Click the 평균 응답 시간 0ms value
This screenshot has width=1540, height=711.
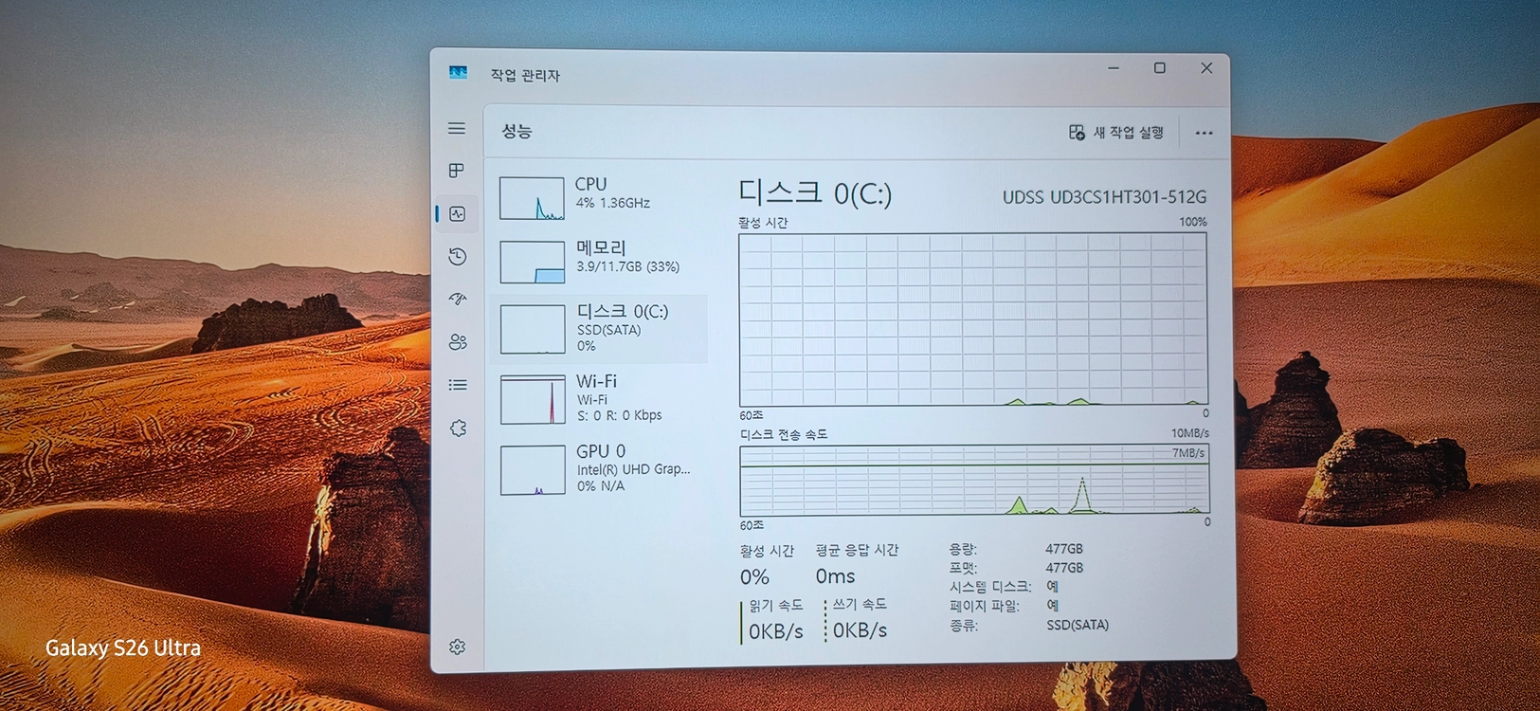[836, 576]
